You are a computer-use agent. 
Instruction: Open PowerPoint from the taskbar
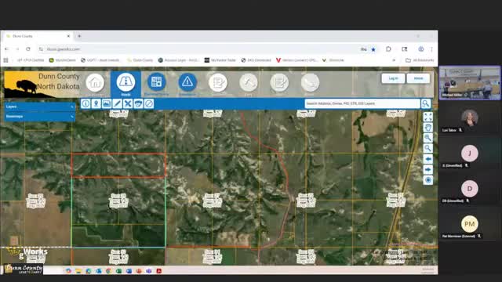tap(139, 271)
